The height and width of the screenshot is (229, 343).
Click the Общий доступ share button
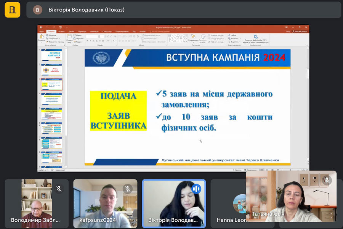pyautogui.click(x=300, y=32)
